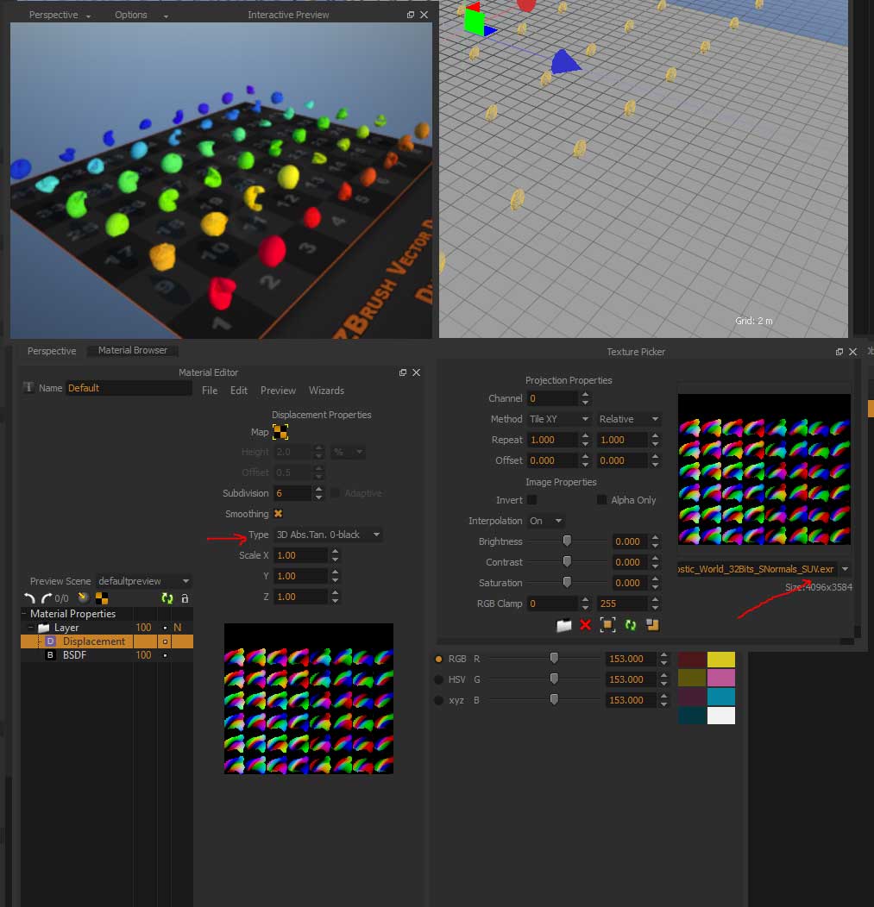Click the undo arrow in Material Editor
Image resolution: width=874 pixels, height=907 pixels.
click(x=28, y=597)
